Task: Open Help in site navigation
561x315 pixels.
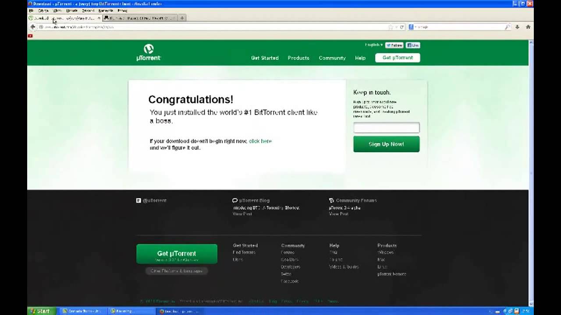Action: point(360,58)
